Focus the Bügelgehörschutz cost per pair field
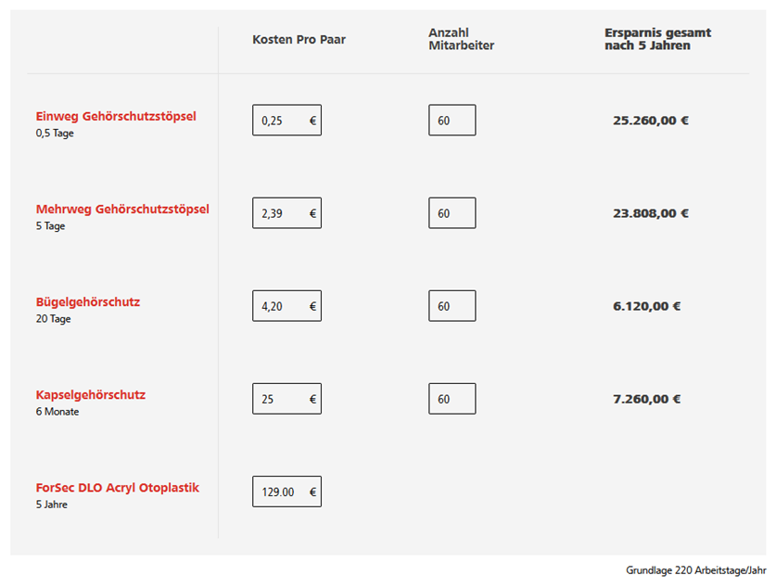This screenshot has height=588, width=776. point(286,306)
